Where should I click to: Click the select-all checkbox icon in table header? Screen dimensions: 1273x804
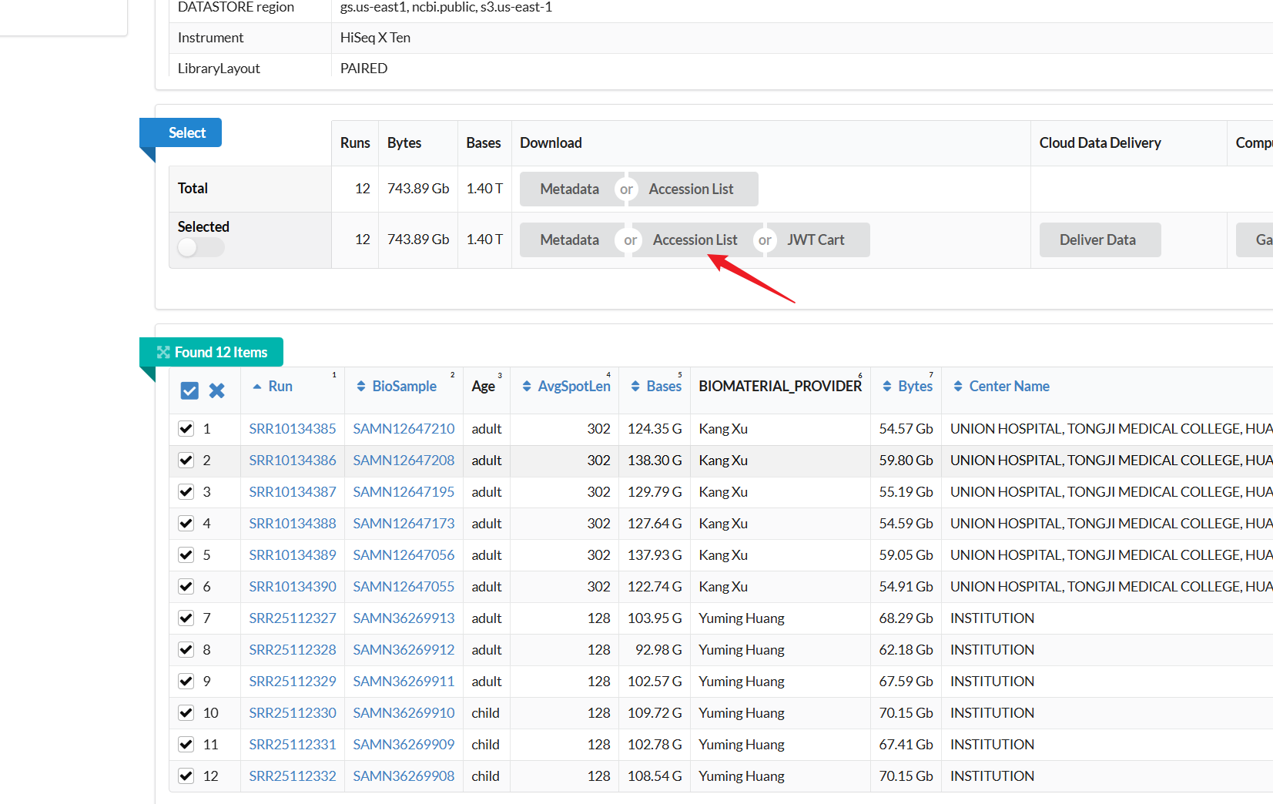coord(189,390)
